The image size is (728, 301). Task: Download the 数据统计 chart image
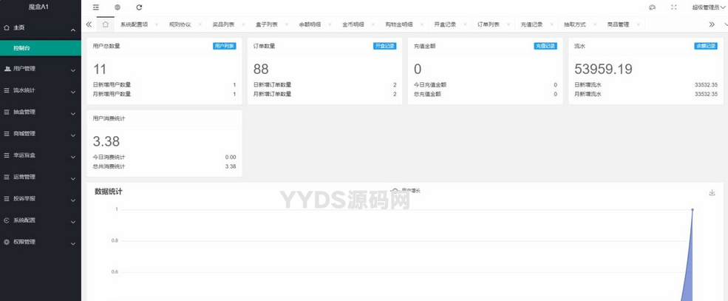(712, 192)
